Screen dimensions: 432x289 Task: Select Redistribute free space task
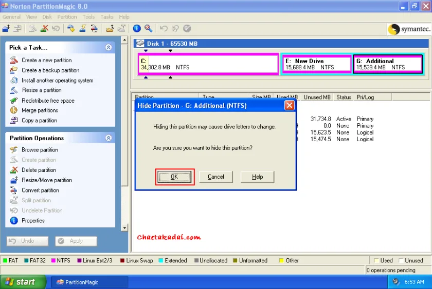[x=48, y=101]
